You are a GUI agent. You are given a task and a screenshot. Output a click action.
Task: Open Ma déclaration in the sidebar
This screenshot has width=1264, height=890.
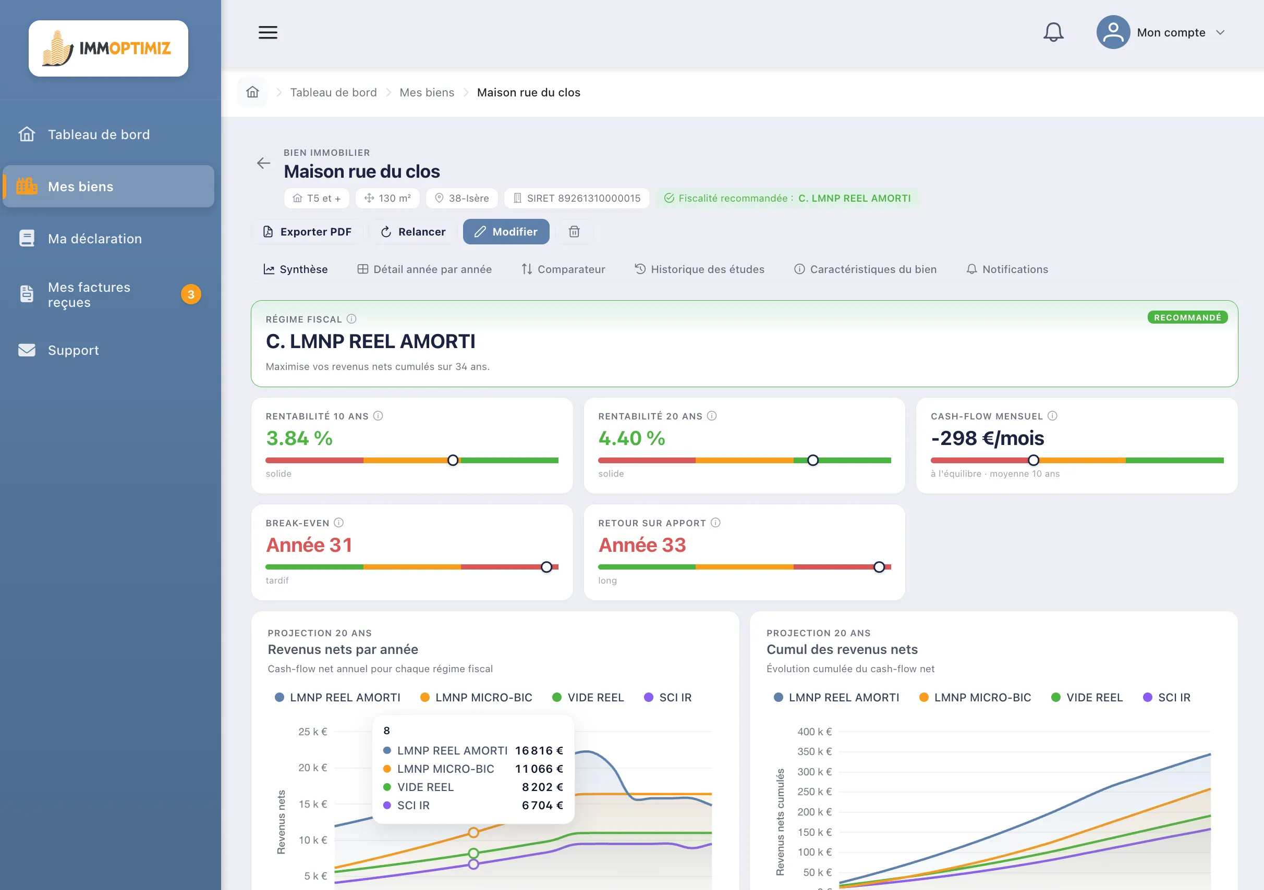[x=108, y=238]
